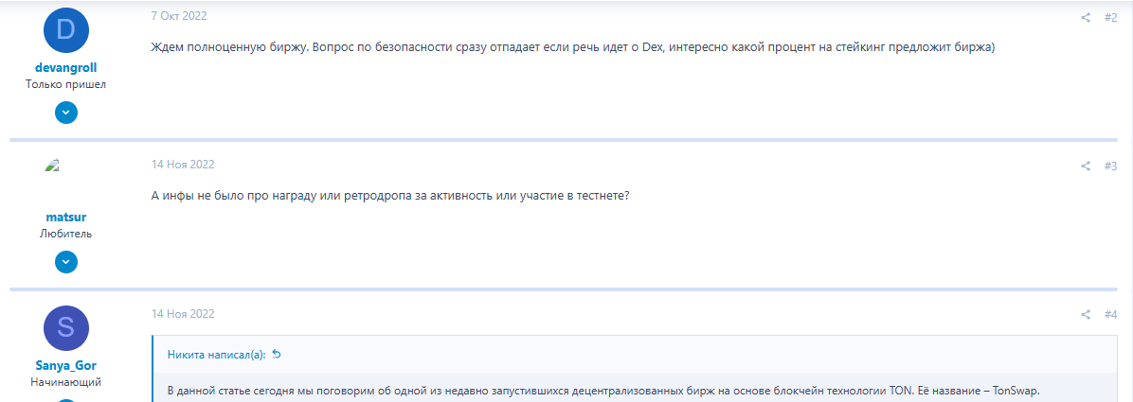
Task: Click the Никита написал(а) quote header
Action: pyautogui.click(x=216, y=355)
